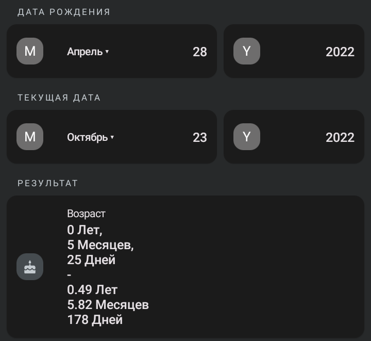Click the ДАТА РОЖДЕНИЯ section header
Screen dimensions: 371x341
point(64,12)
